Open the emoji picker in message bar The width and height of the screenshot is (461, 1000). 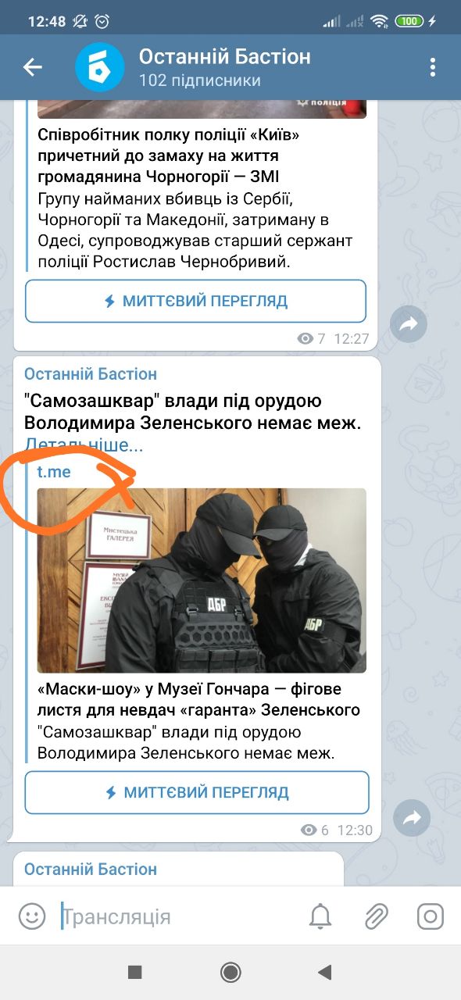31,916
